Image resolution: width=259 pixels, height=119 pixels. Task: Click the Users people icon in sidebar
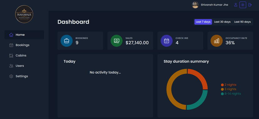(11, 66)
